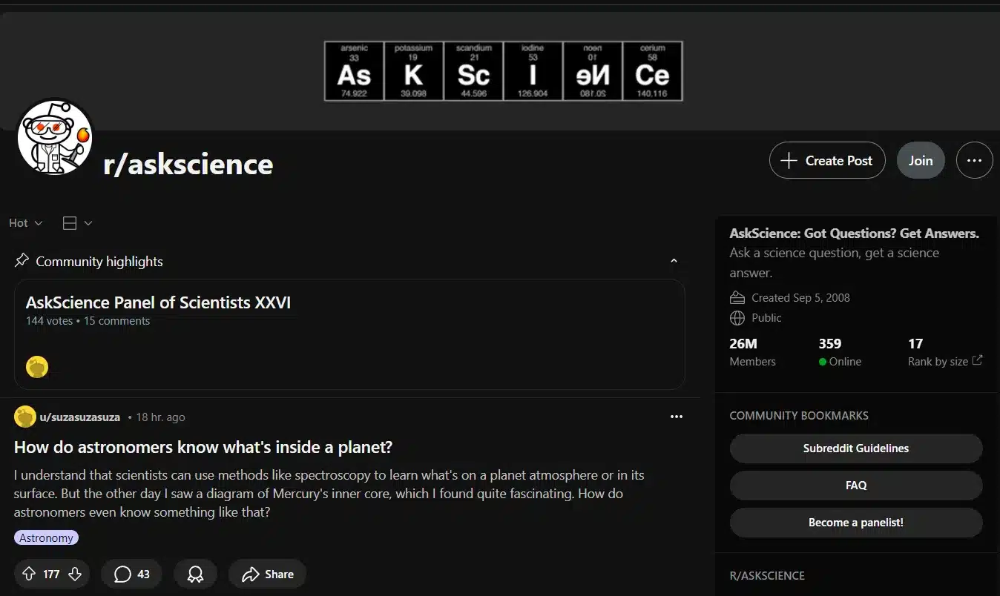
Task: Click the r/askscience community avatar
Action: 55,138
